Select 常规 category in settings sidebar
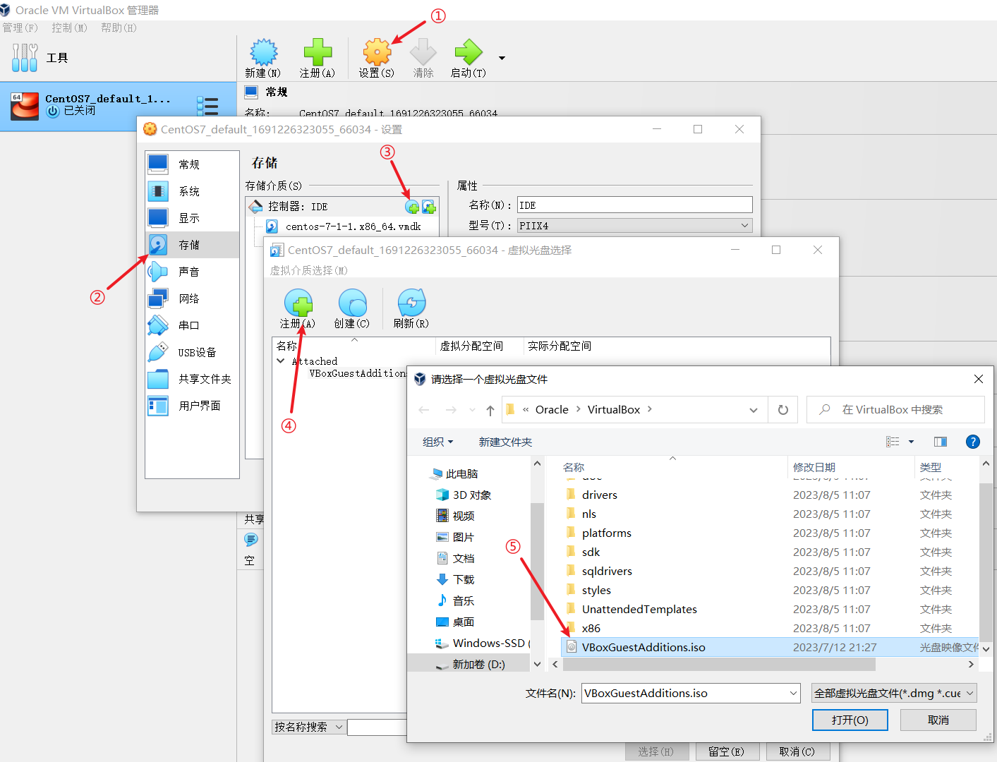This screenshot has width=997, height=762. (192, 164)
